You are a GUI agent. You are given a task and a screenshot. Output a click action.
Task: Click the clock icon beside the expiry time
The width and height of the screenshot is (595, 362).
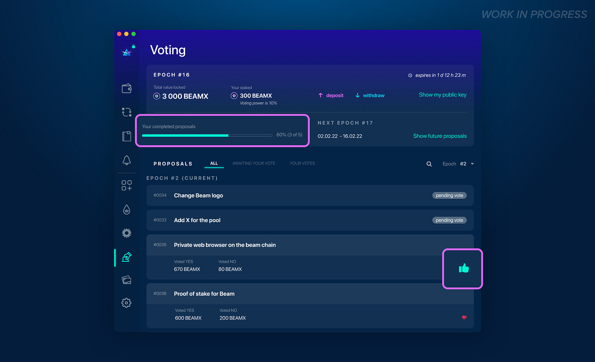410,75
